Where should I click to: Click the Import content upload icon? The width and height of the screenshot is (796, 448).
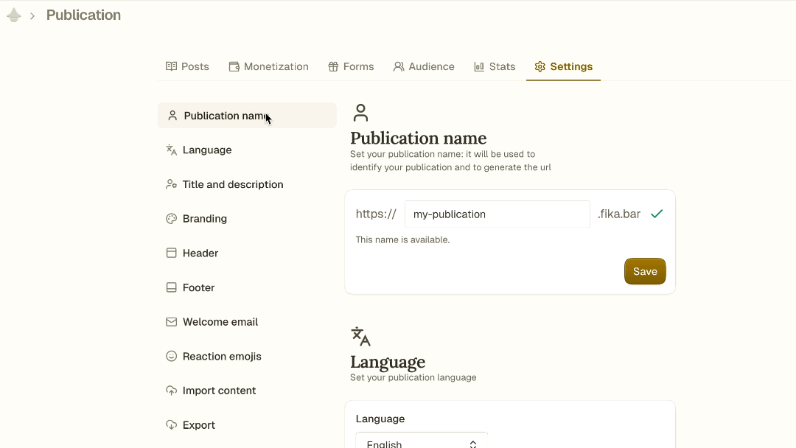pyautogui.click(x=171, y=391)
